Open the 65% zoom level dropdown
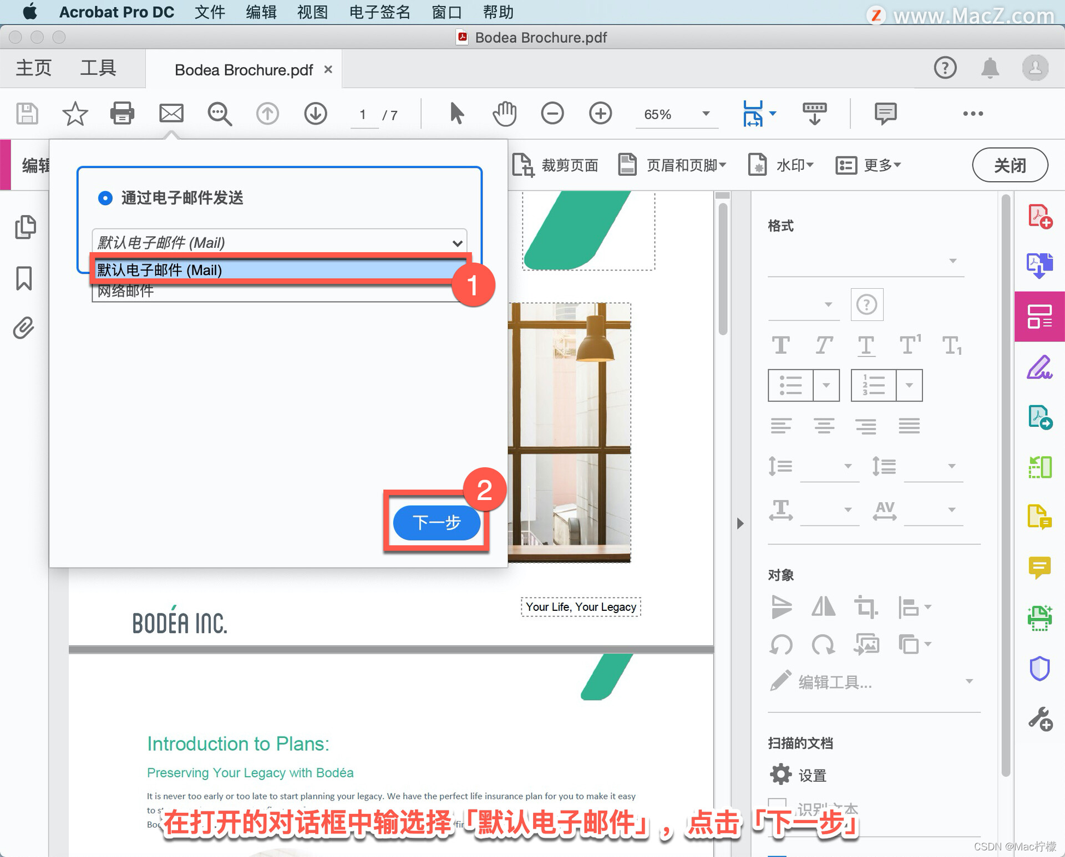The image size is (1065, 857). pos(706,114)
